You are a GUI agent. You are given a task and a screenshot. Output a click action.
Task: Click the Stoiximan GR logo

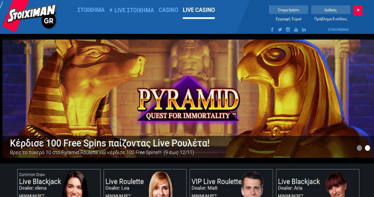[x=30, y=16]
